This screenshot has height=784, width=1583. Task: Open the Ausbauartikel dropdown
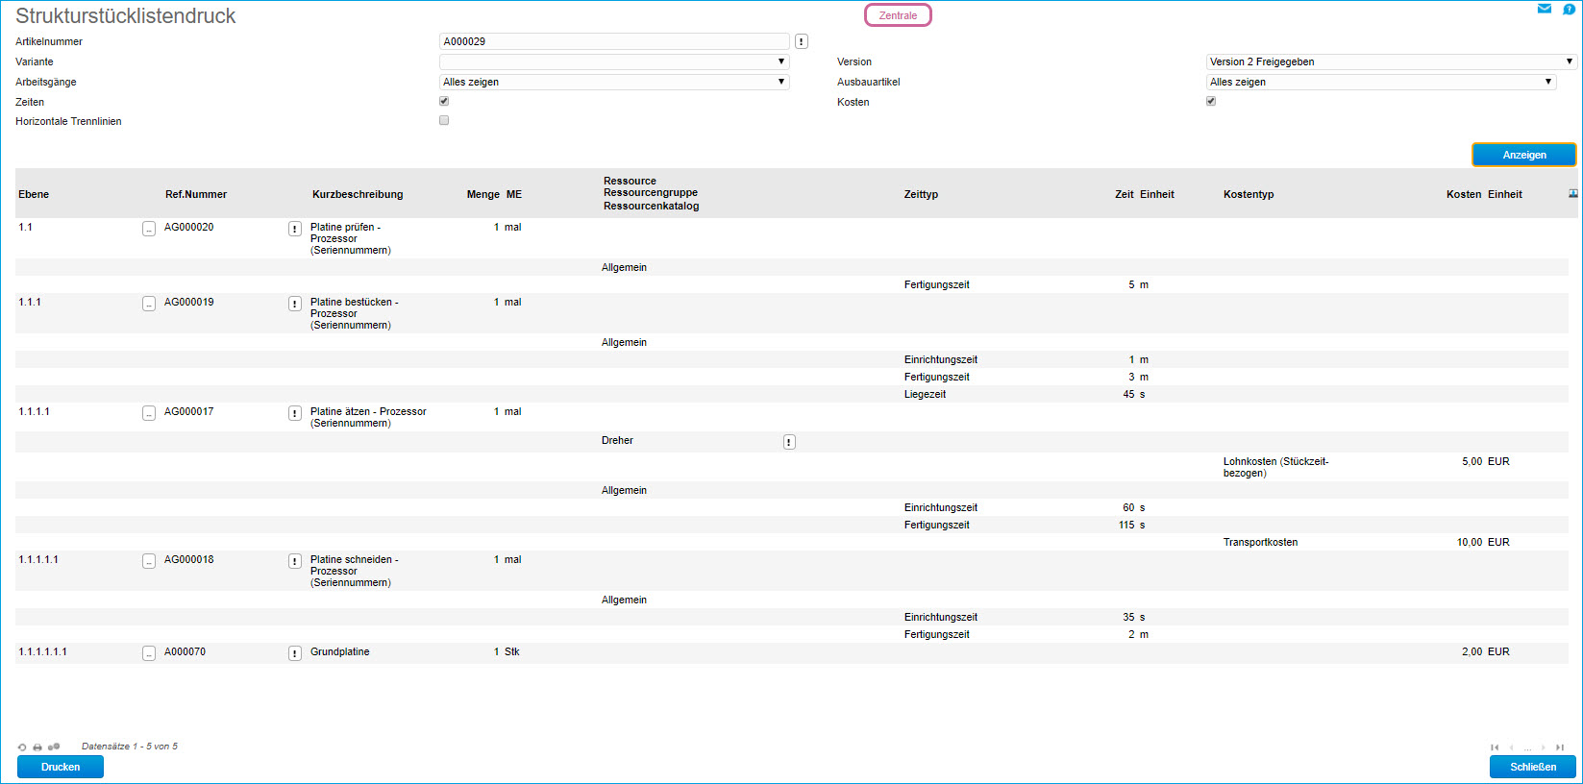point(1380,82)
